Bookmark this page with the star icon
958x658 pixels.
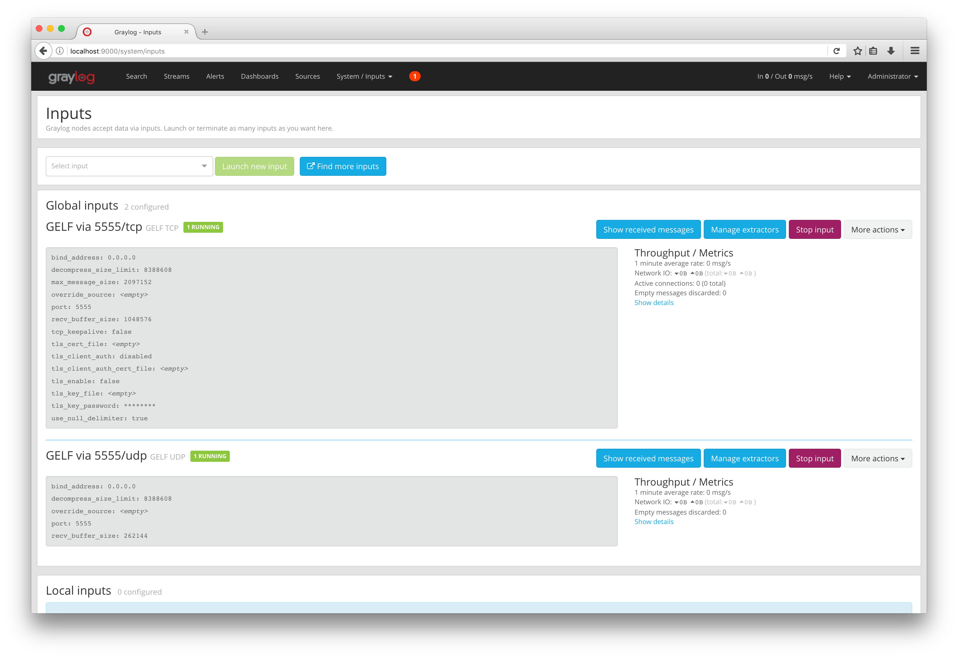858,51
